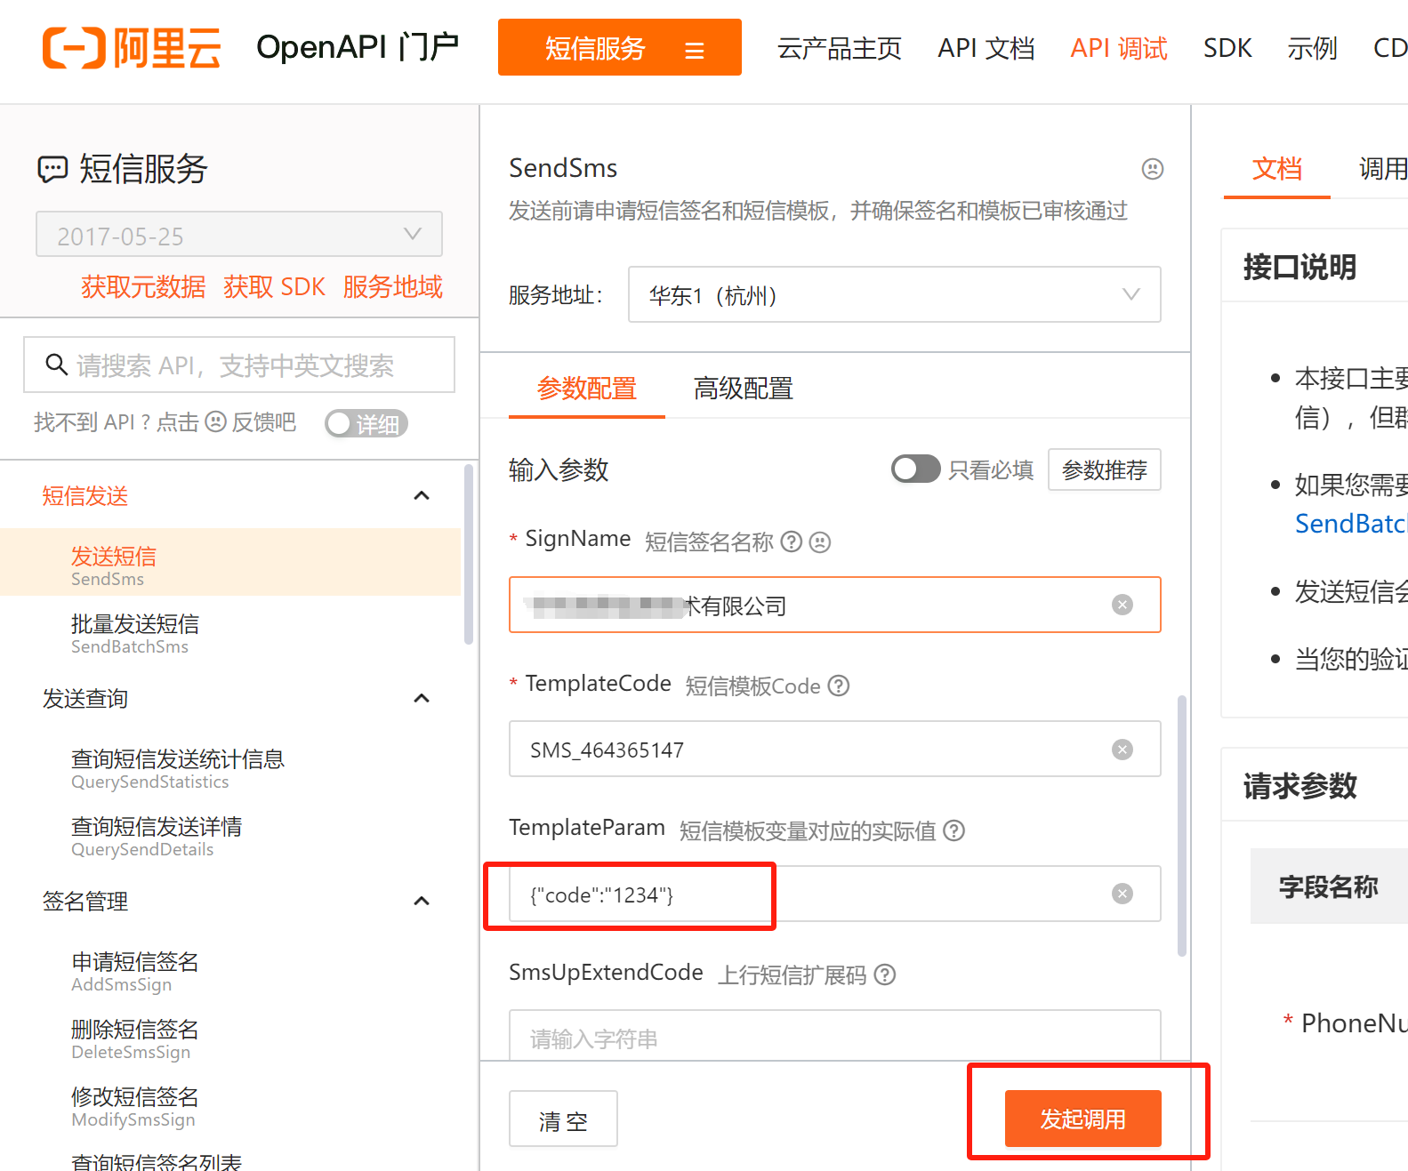
Task: Select API 调试 in top navigation
Action: [x=1119, y=48]
